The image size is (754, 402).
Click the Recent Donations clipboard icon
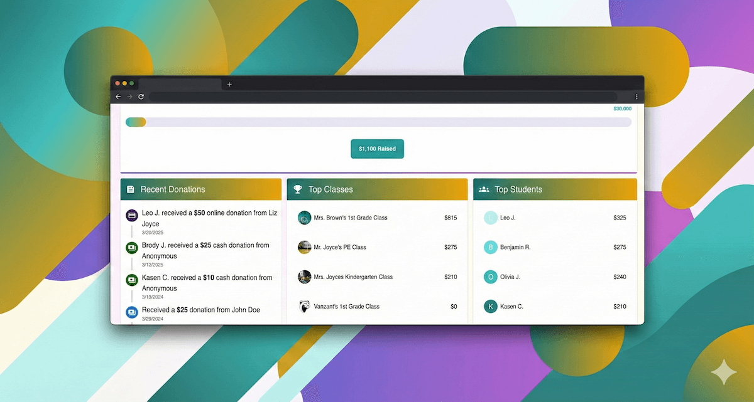point(132,189)
